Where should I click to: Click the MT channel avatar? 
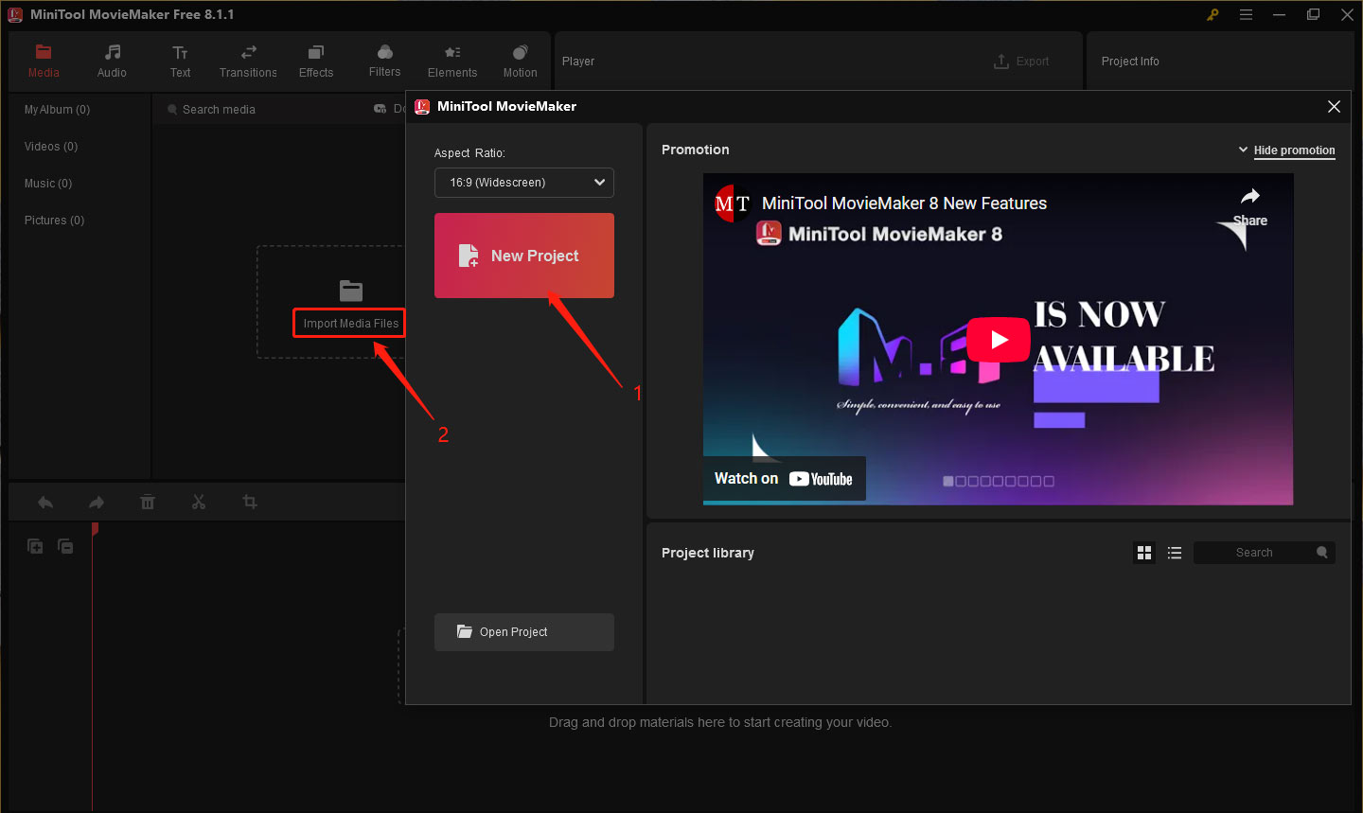point(732,203)
